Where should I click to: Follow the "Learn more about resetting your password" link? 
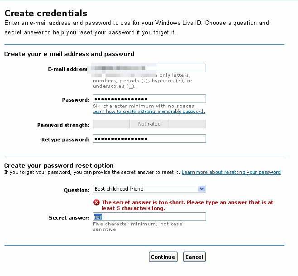(x=231, y=172)
